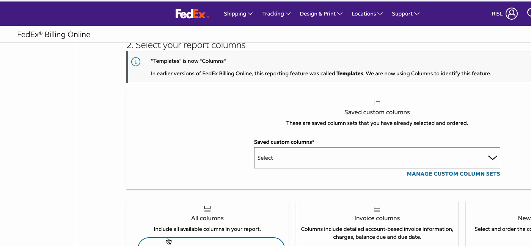Click the FedEx logo
The image size is (531, 246).
(x=192, y=14)
